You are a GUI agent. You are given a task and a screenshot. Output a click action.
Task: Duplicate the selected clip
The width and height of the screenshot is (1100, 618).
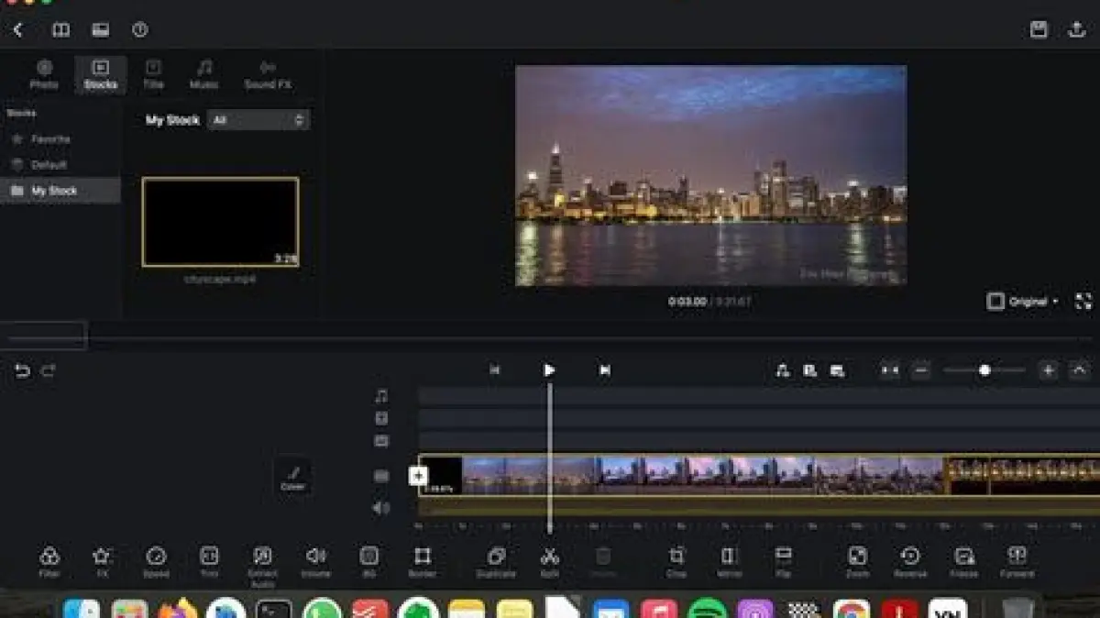pyautogui.click(x=496, y=557)
